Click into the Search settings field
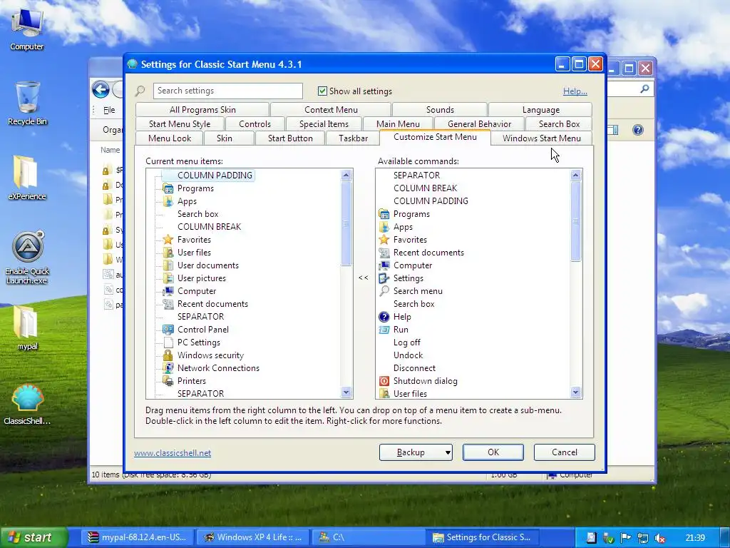Screen dimensions: 730x548 tap(227, 91)
